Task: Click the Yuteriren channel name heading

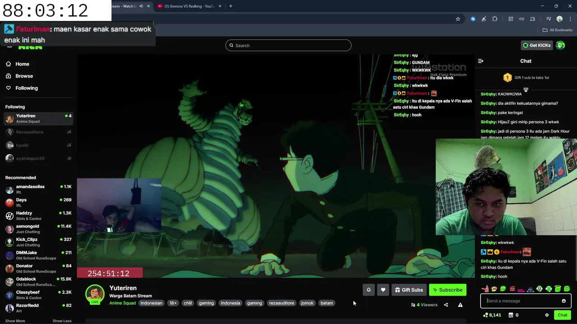Action: pos(123,288)
